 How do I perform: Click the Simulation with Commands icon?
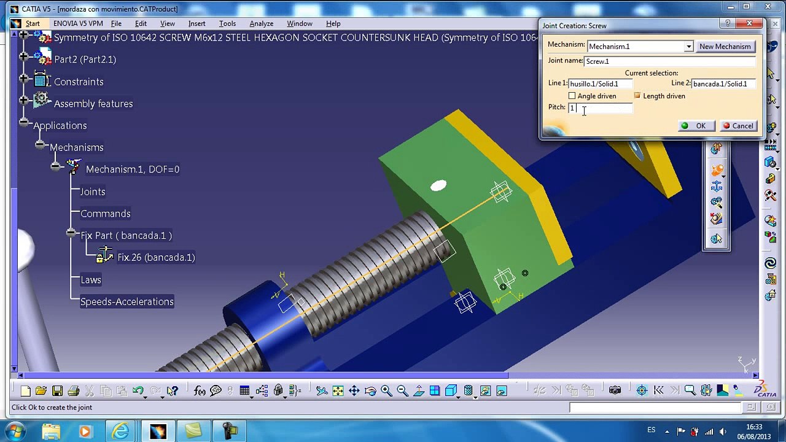716,149
